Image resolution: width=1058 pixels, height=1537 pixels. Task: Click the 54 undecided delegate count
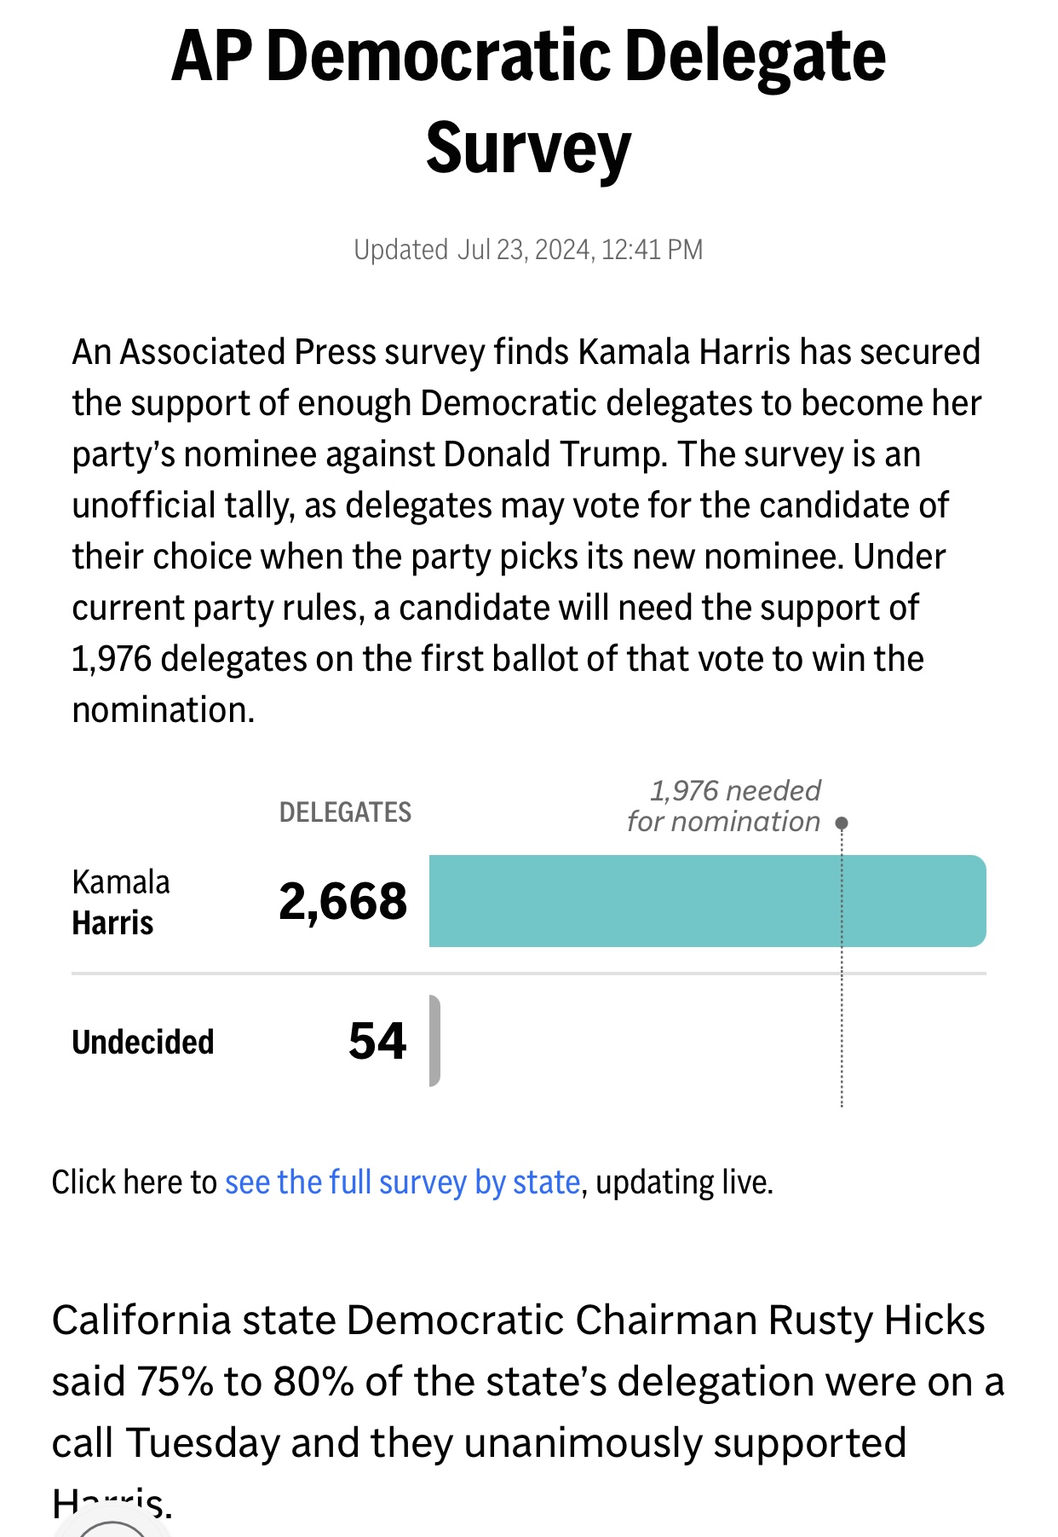pyautogui.click(x=377, y=1041)
